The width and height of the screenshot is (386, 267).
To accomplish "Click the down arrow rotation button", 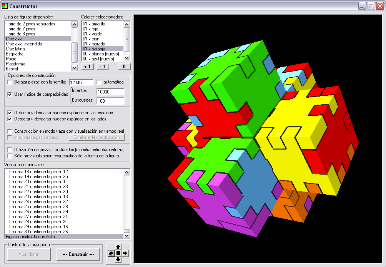I will coord(118,260).
